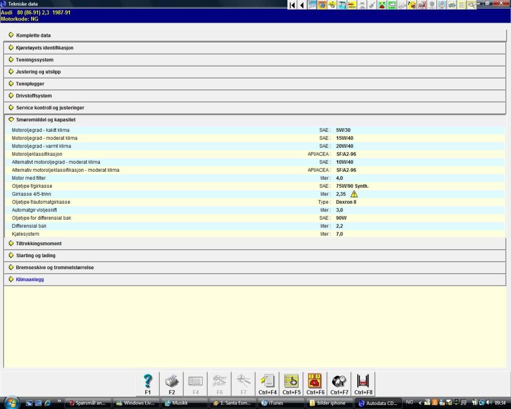Go to first page using skip-back arrow
511x409 pixels.
[x=292, y=5]
